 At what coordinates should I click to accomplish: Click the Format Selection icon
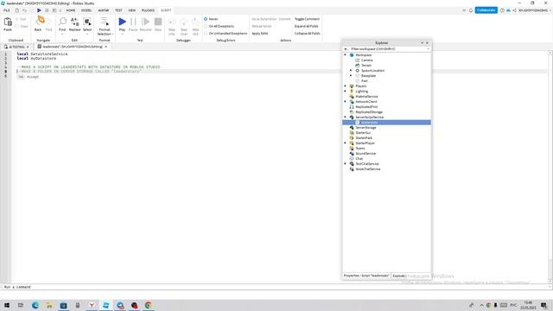[105, 22]
